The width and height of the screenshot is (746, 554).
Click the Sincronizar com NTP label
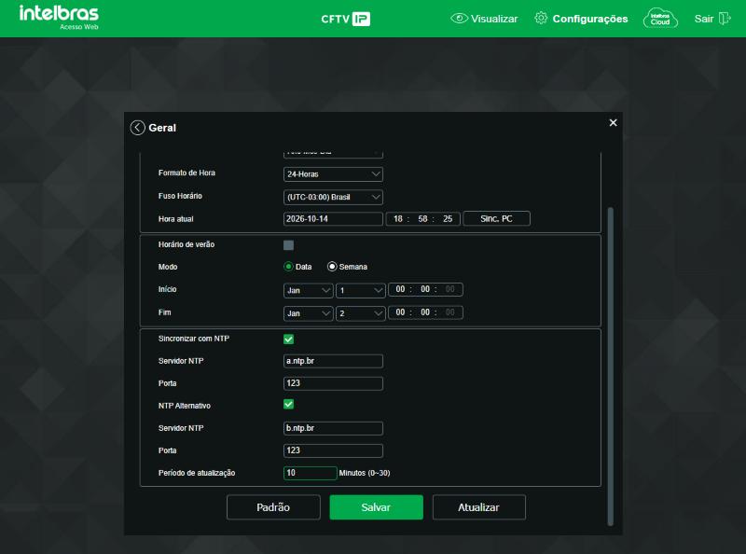coord(194,339)
